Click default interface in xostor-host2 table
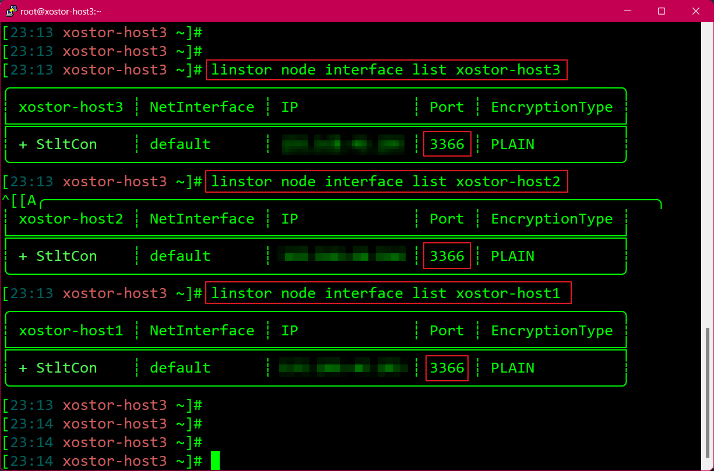The width and height of the screenshot is (714, 471). (180, 256)
